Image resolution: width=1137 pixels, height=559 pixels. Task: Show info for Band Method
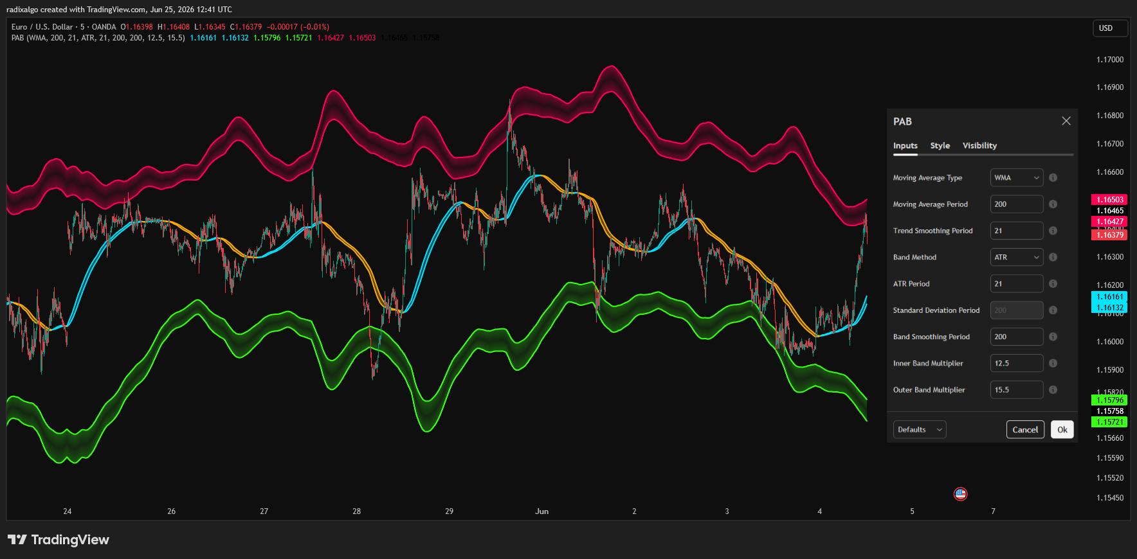point(1053,257)
